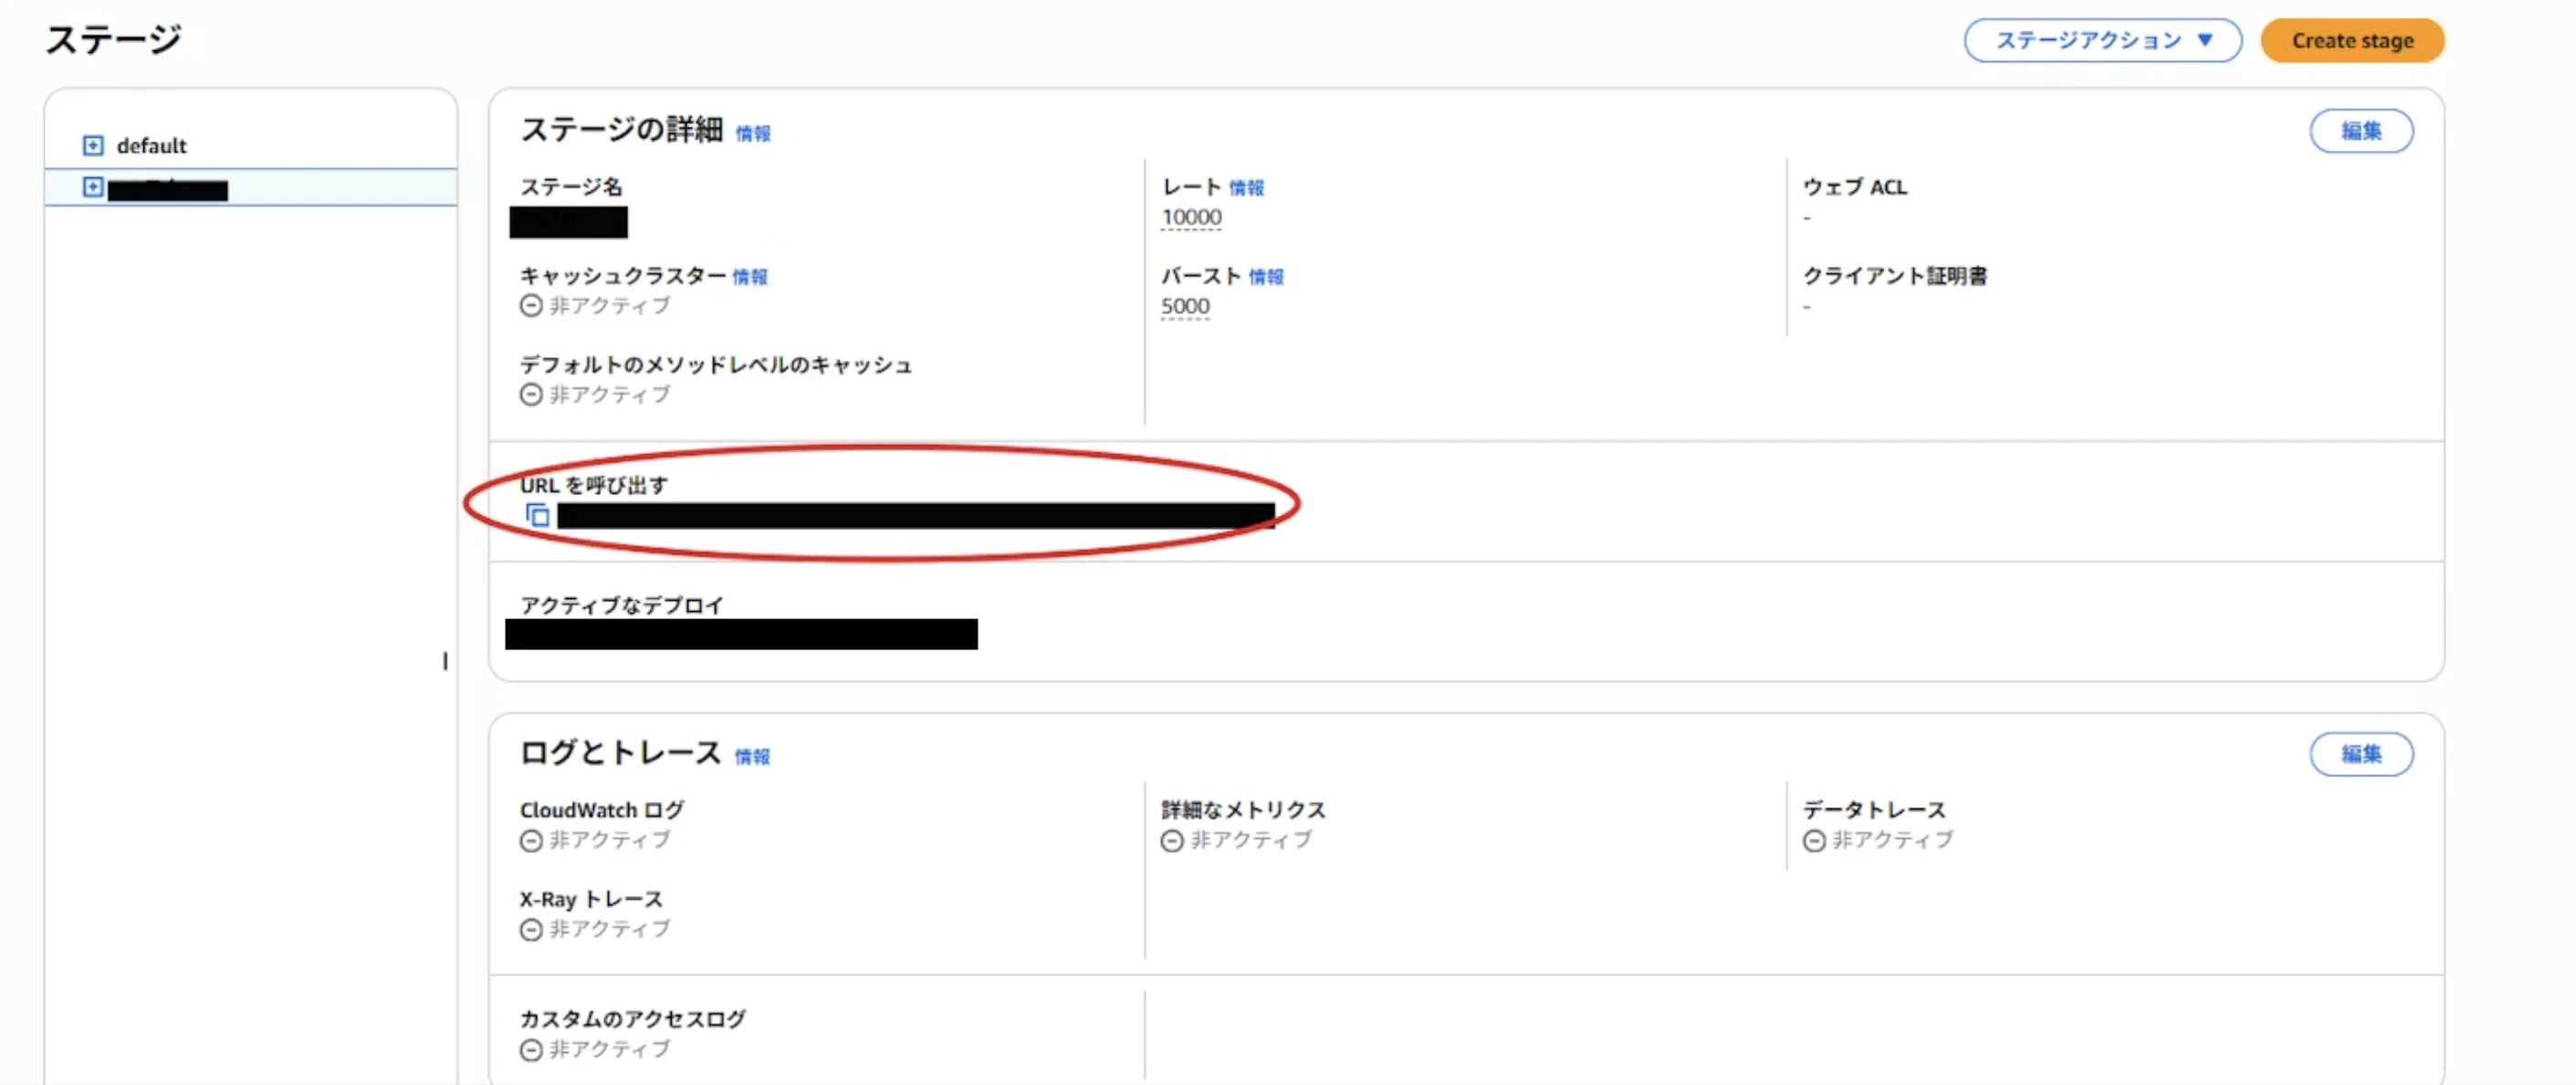
Task: Click the burst value 5000
Action: tap(1185, 306)
